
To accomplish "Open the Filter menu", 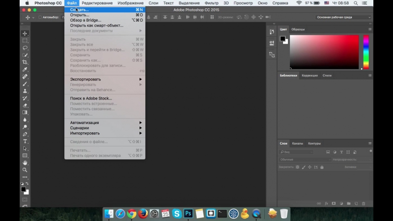I will point(211,3).
